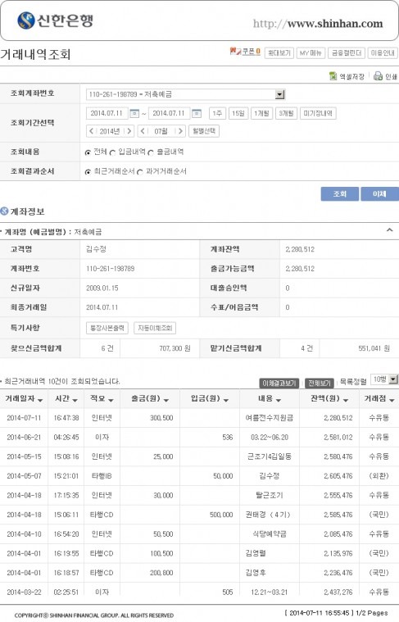Go to previous year arrow
Image resolution: width=399 pixels, height=622 pixels.
92,131
